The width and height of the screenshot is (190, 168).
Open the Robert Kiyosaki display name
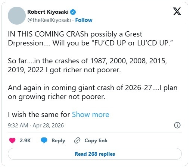48,12
